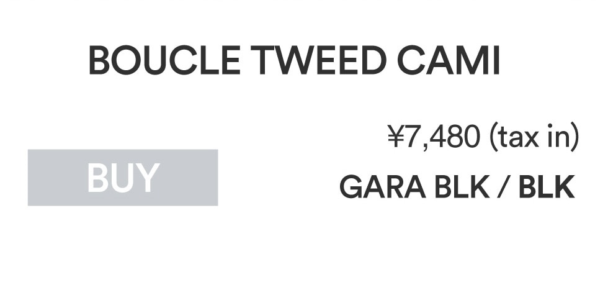Select the bold BLK color variant

(x=547, y=188)
